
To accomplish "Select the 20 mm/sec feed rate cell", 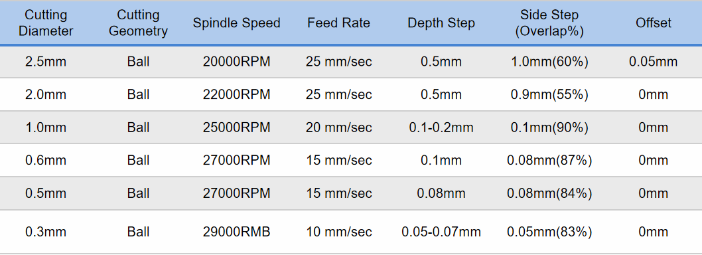I will 339,127.
